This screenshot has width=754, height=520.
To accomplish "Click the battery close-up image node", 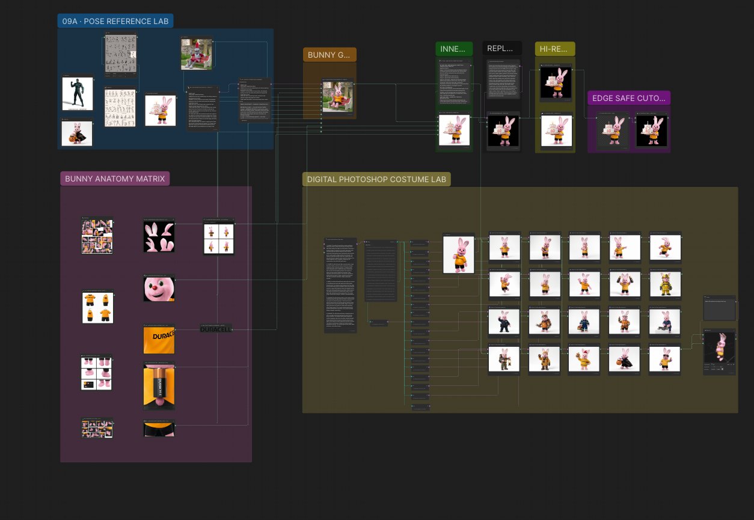I will pos(159,385).
